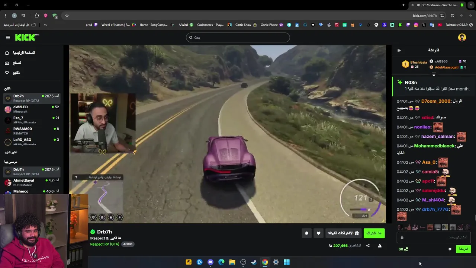Open Gartic Show bookmark
Screen dimensions: 476x268
pyautogui.click(x=246, y=25)
